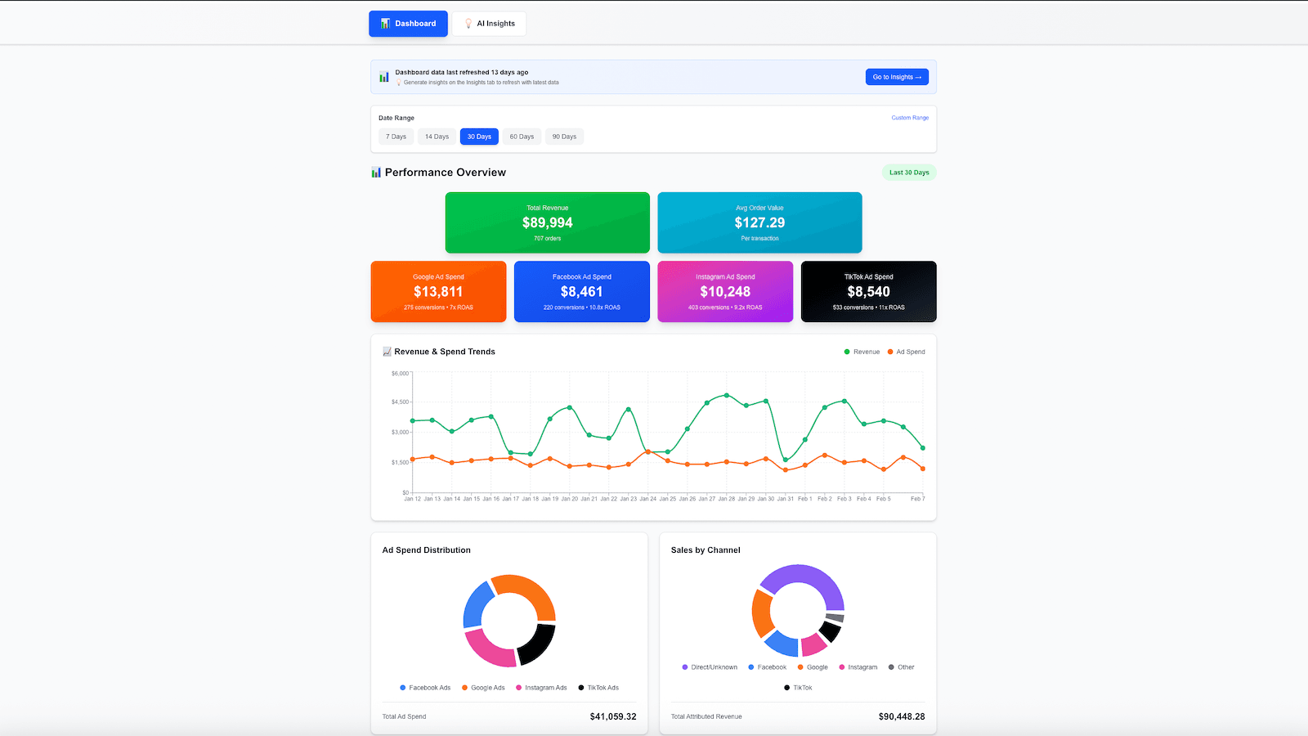Click the Jan 28 revenue peak data point
Image resolution: width=1308 pixels, height=736 pixels.
[727, 395]
